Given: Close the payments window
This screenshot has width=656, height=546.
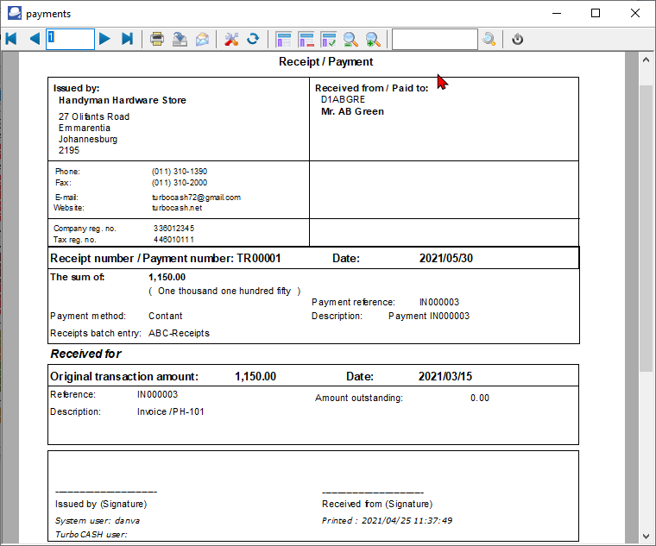Looking at the screenshot, I should coord(635,13).
